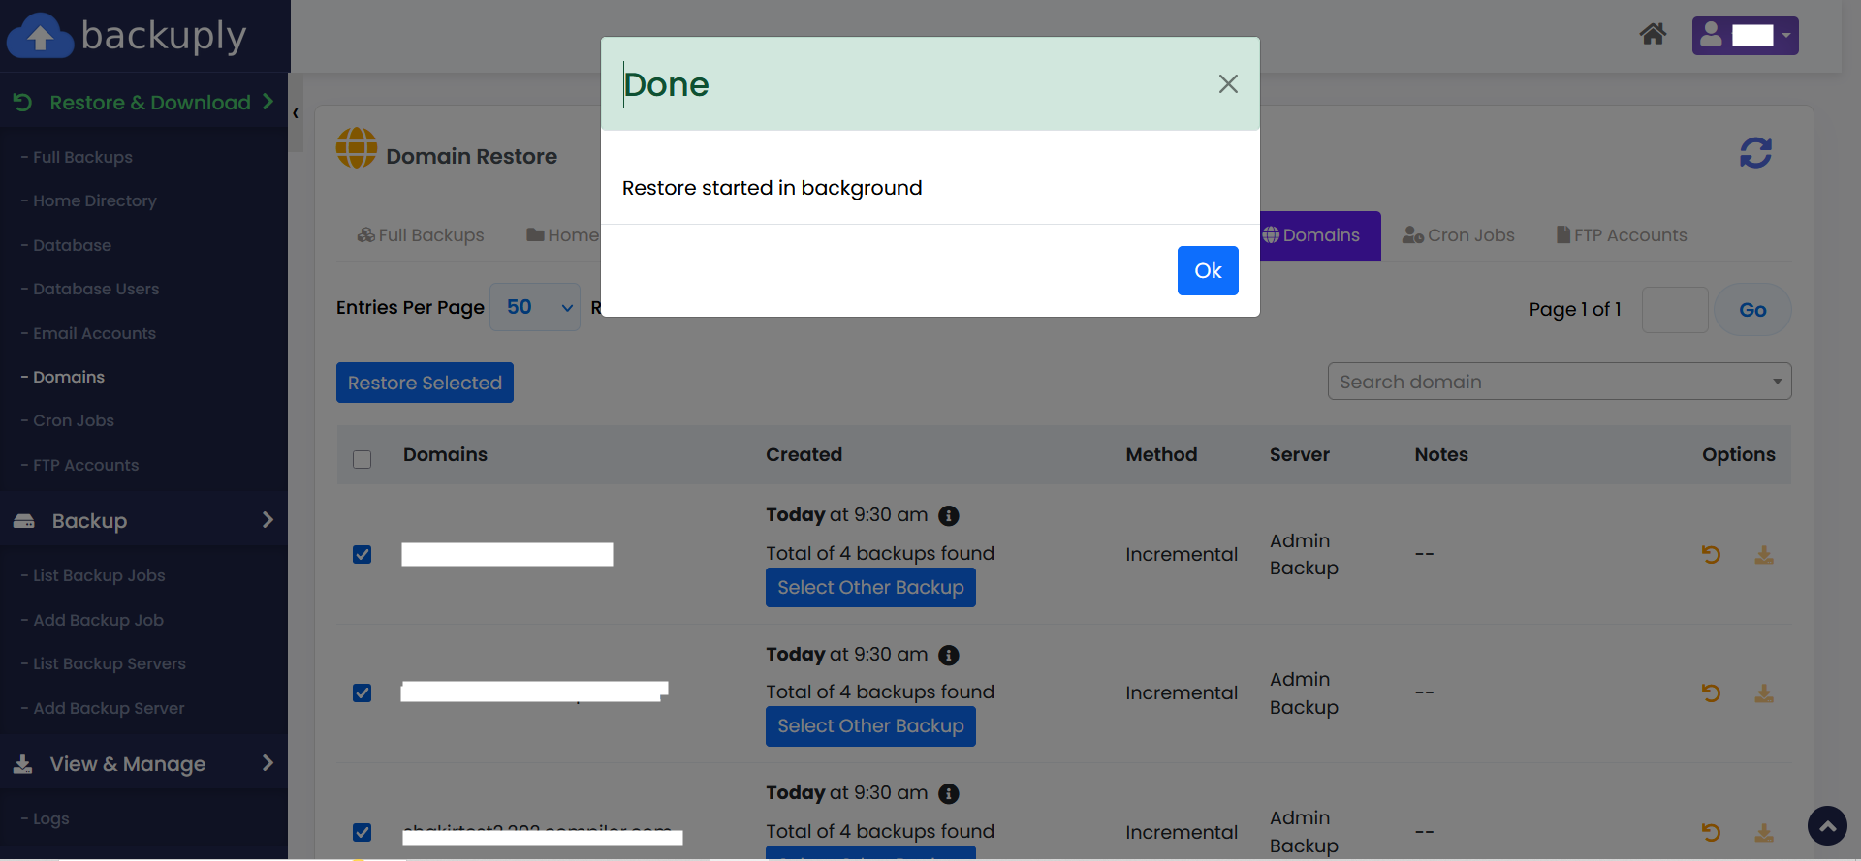The width and height of the screenshot is (1861, 861).
Task: Click download icon in second domain row
Action: coord(1764,693)
